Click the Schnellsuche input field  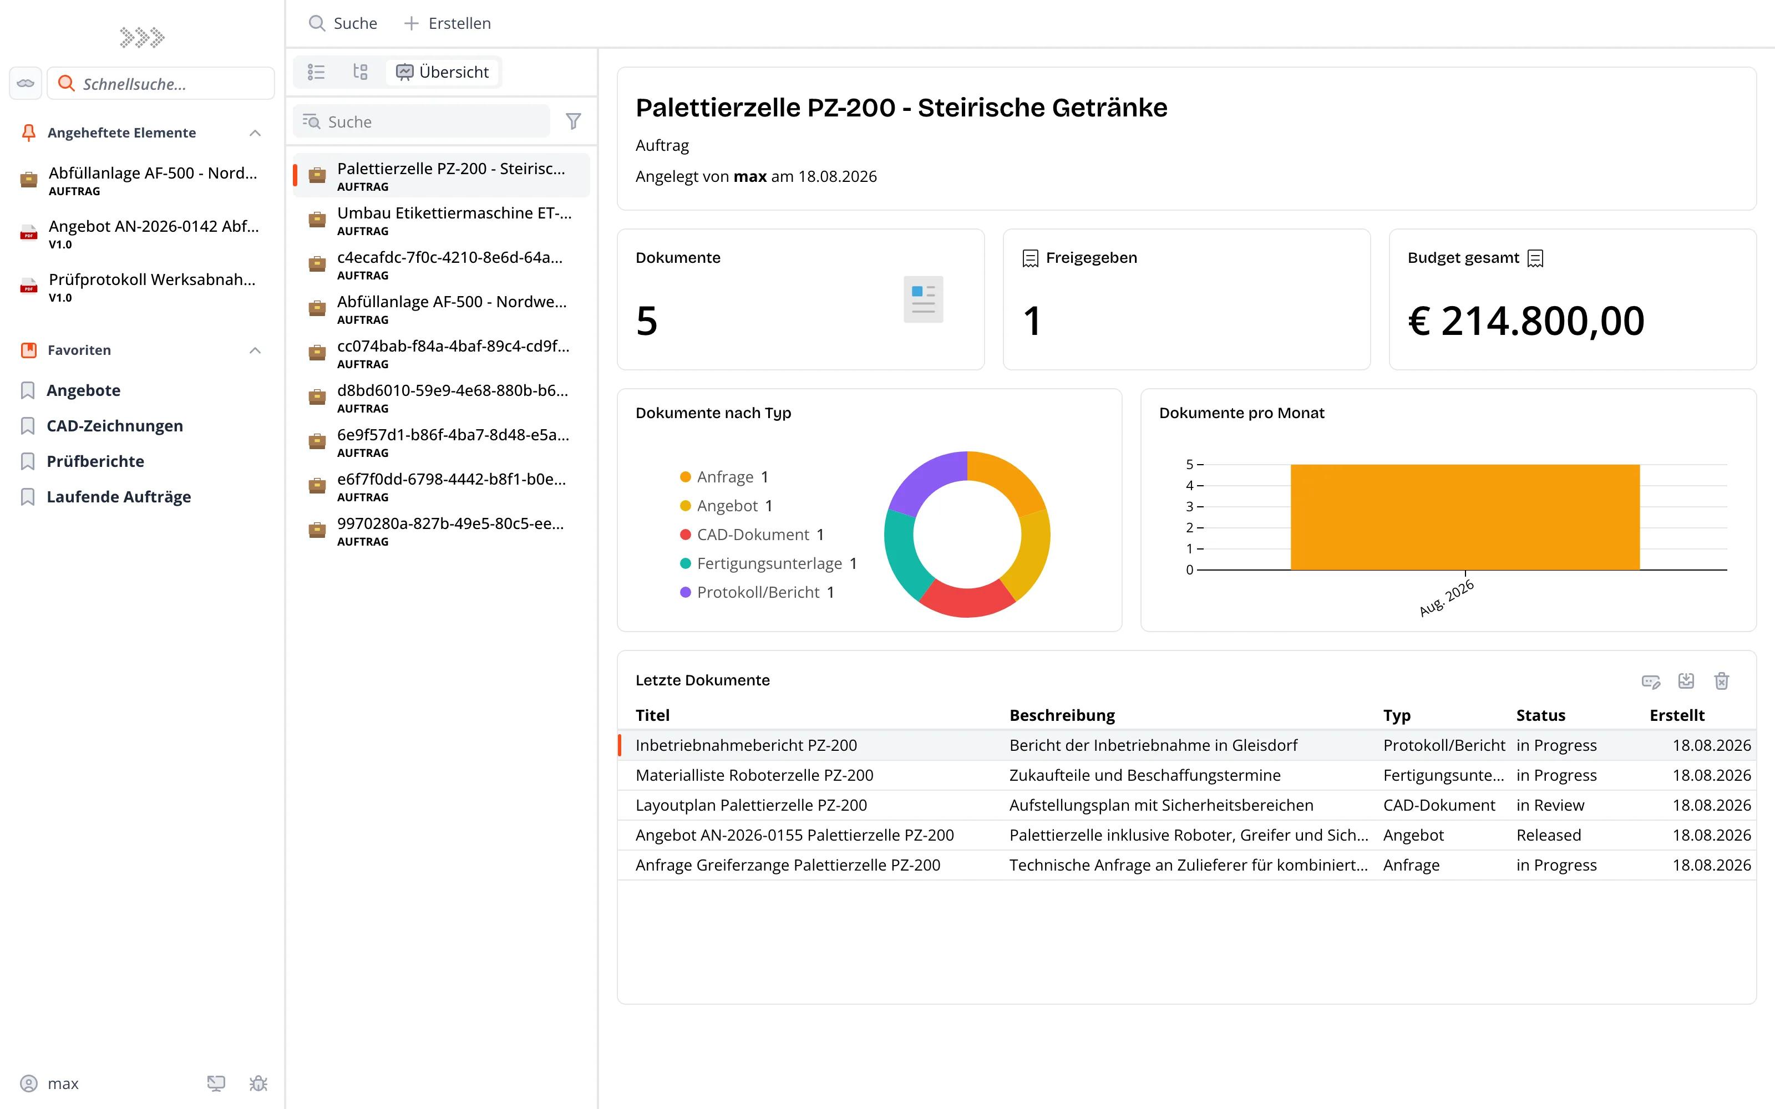[161, 84]
